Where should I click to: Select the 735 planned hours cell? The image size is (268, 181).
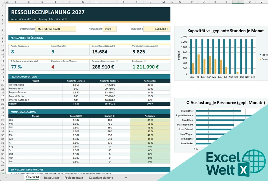[110, 124]
